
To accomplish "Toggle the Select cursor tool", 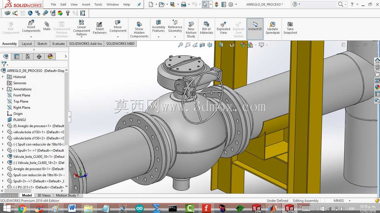I will click(x=205, y=4).
